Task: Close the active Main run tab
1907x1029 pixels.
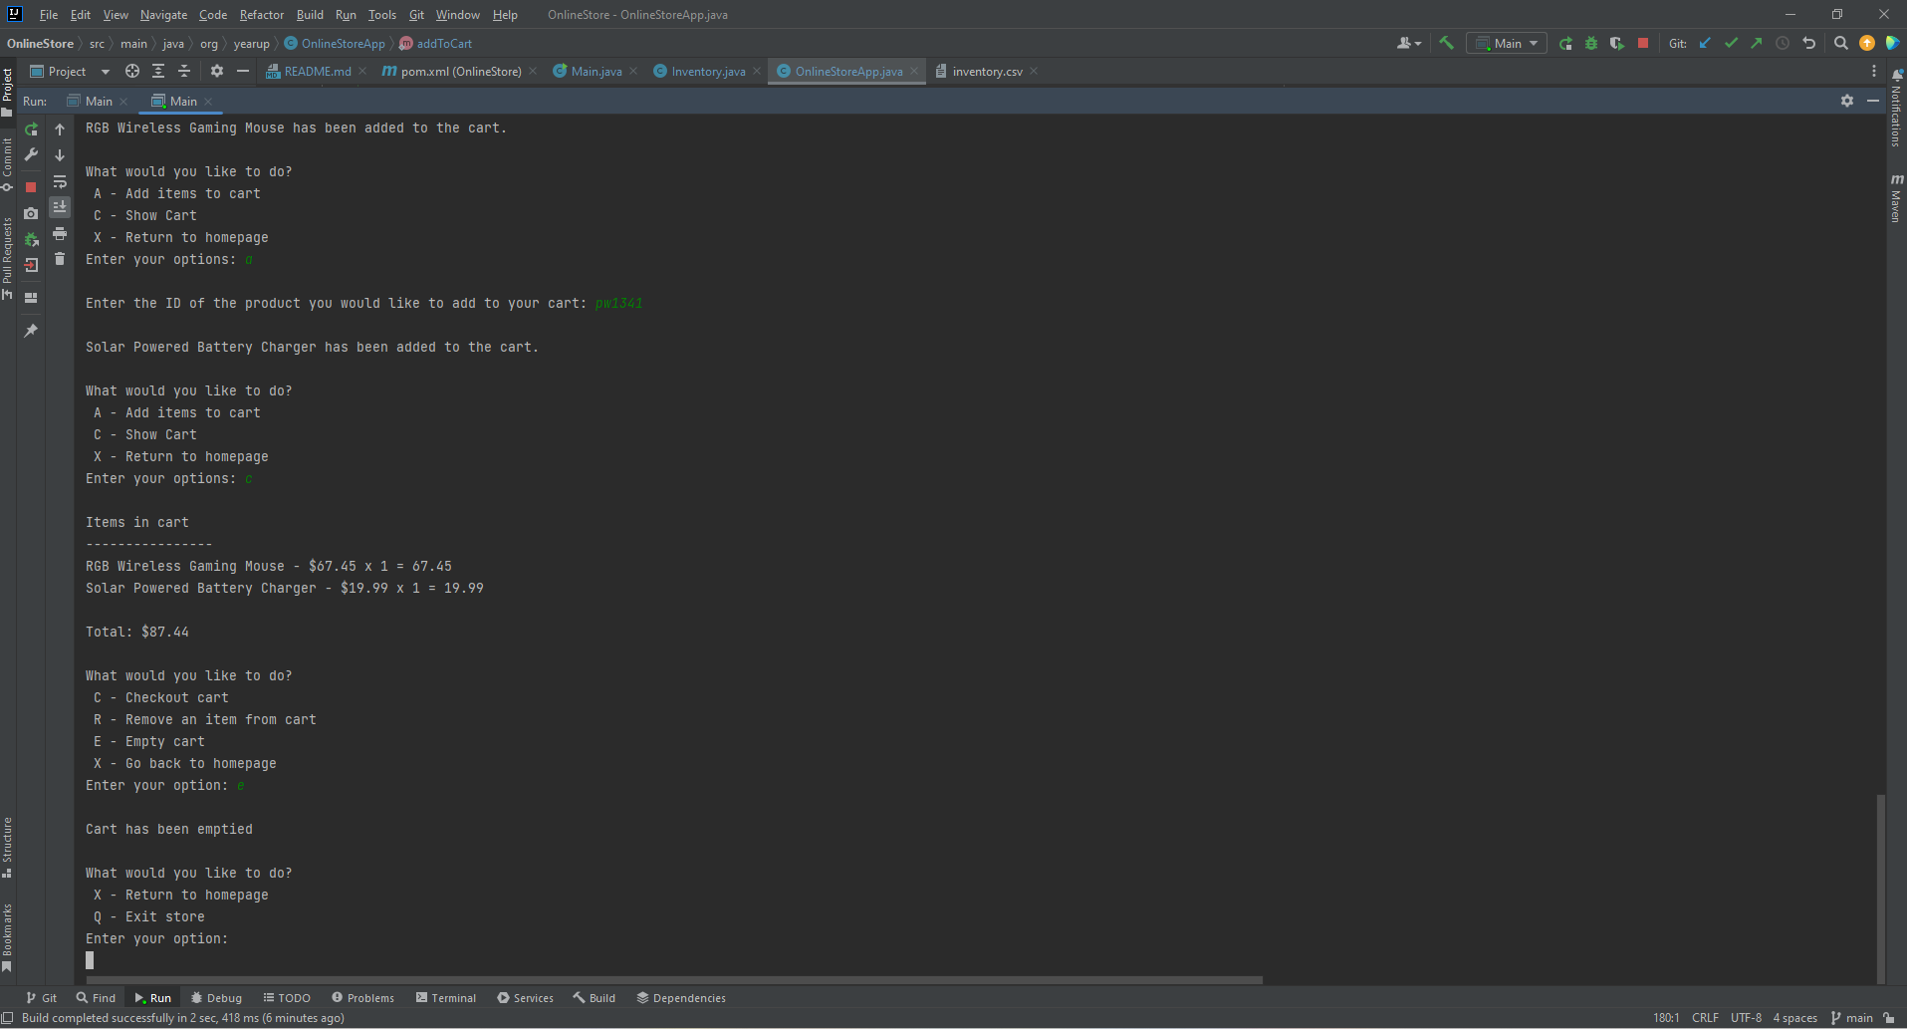Action: tap(208, 102)
